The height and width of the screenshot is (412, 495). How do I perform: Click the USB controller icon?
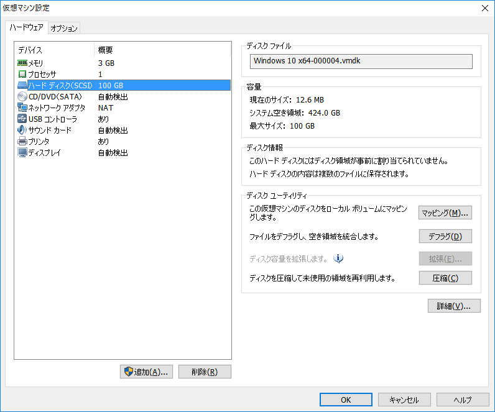click(x=22, y=119)
